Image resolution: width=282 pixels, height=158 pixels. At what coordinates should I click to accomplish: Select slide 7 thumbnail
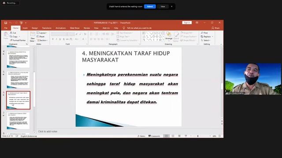[18, 121]
